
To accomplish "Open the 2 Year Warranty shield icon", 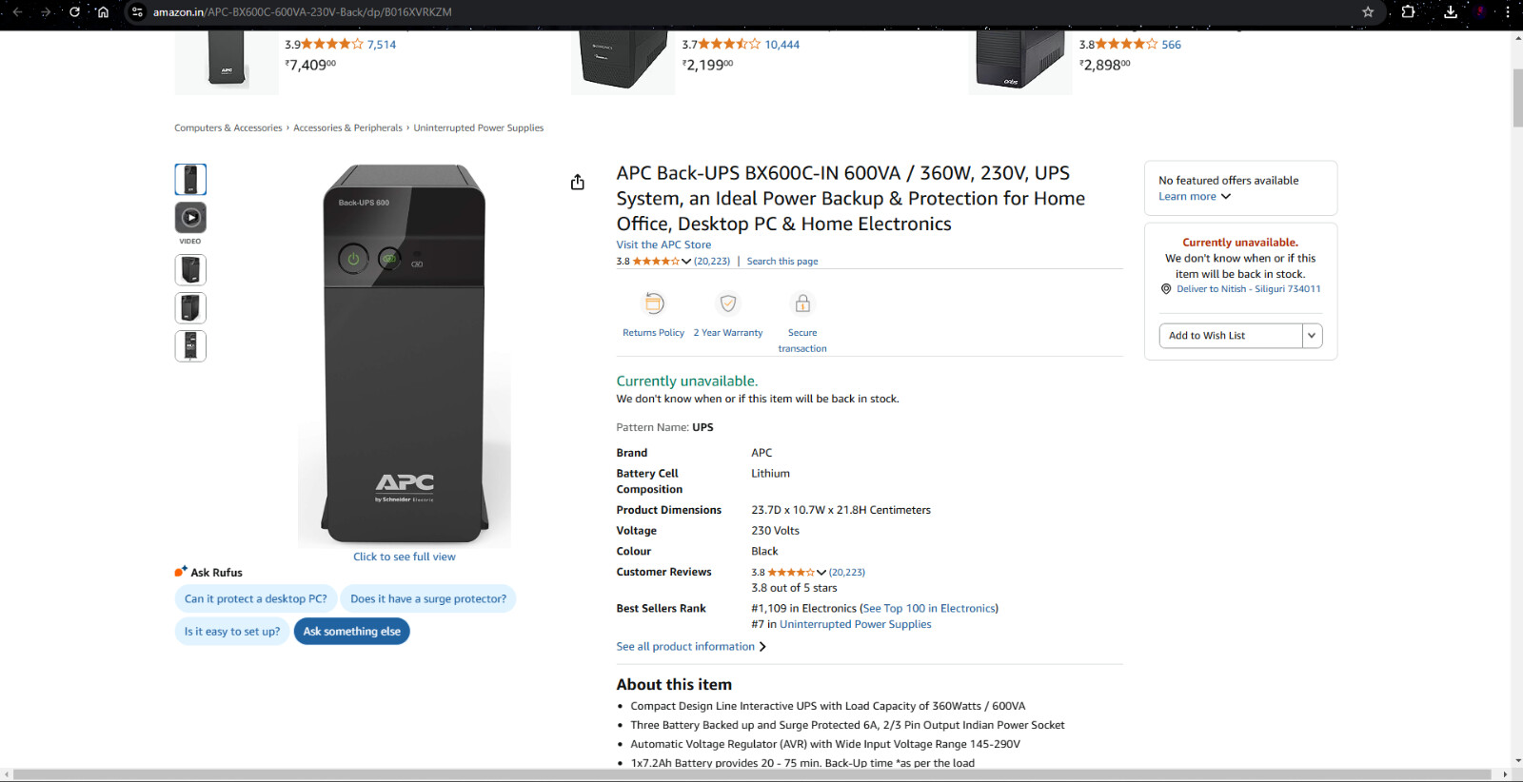I will [x=728, y=303].
